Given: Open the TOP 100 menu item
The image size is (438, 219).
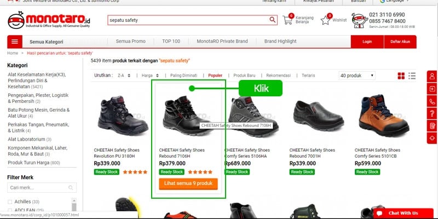Looking at the screenshot, I should coord(171,42).
